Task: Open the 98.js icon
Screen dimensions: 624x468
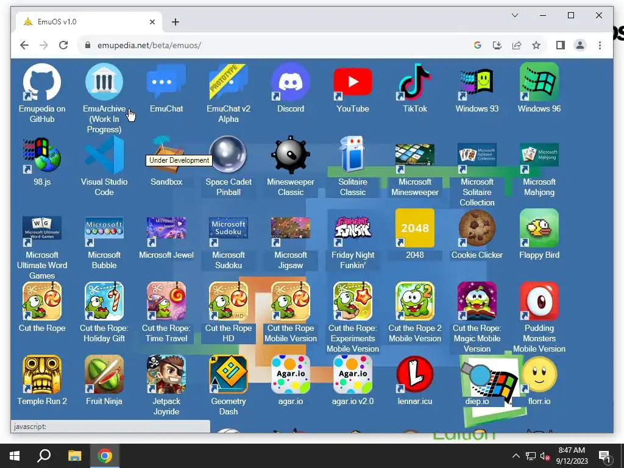Action: [x=42, y=155]
